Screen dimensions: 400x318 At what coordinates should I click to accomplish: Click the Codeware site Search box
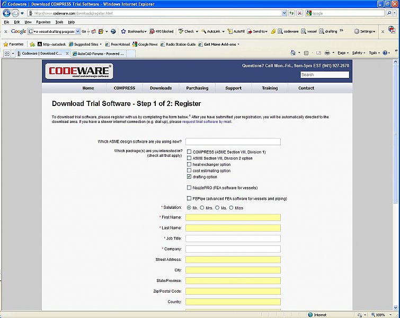(x=324, y=75)
